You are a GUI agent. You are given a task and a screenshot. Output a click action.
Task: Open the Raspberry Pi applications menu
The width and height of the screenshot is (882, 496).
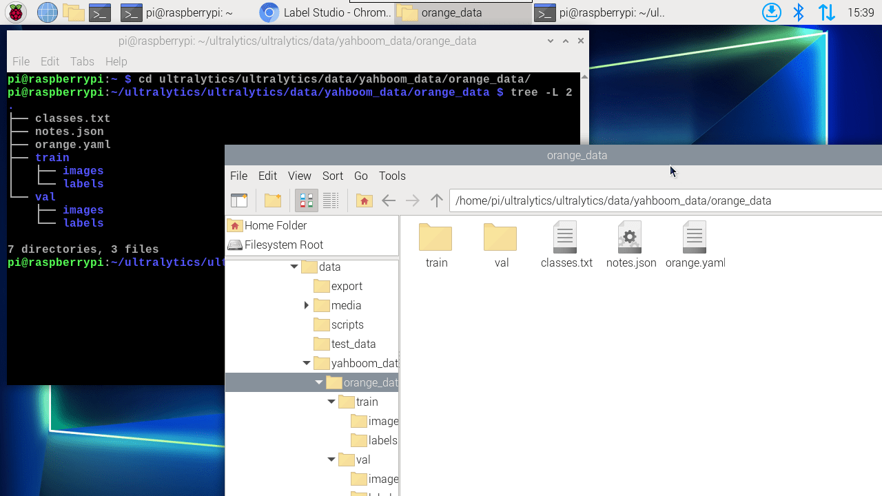coord(16,12)
